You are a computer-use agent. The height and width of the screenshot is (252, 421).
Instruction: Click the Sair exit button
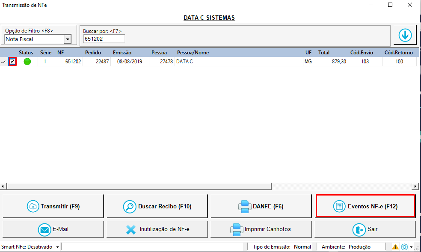[365, 229]
